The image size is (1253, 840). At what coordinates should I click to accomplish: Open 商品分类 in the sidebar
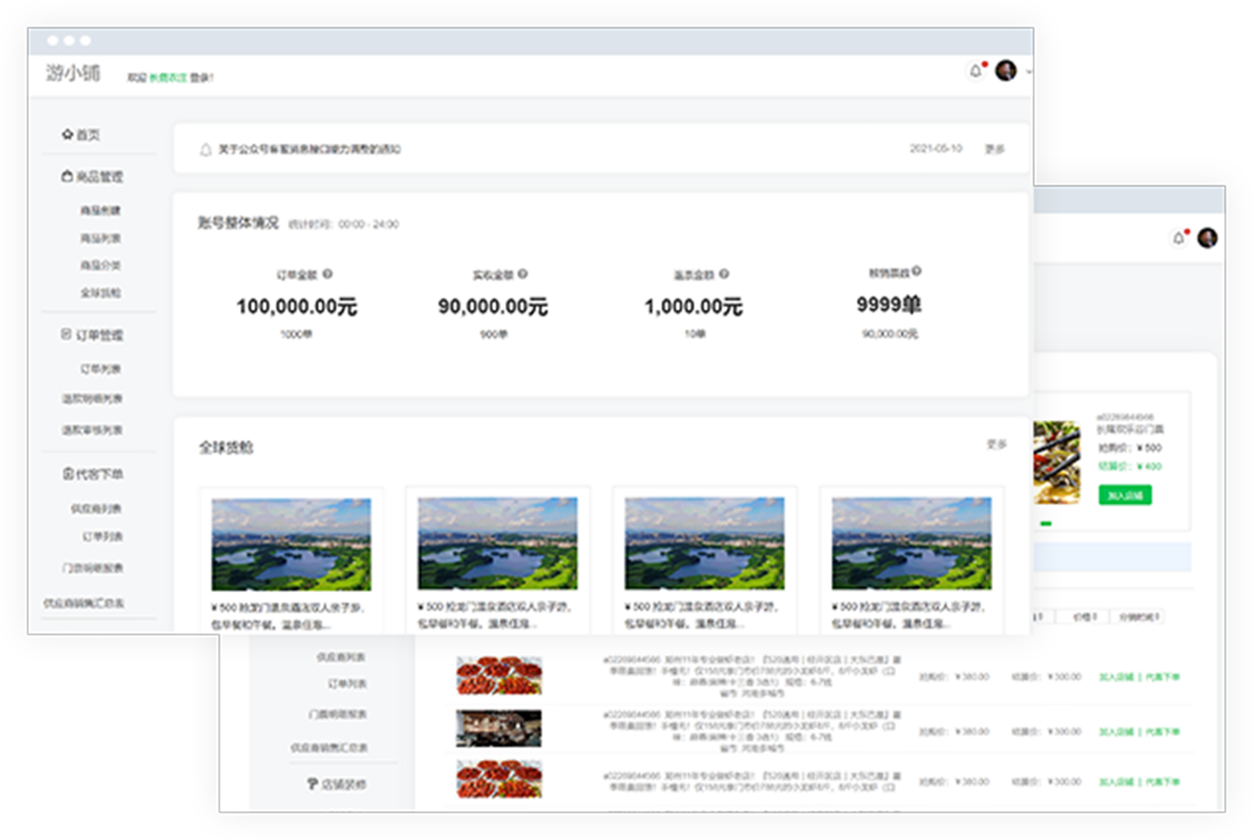pos(101,265)
